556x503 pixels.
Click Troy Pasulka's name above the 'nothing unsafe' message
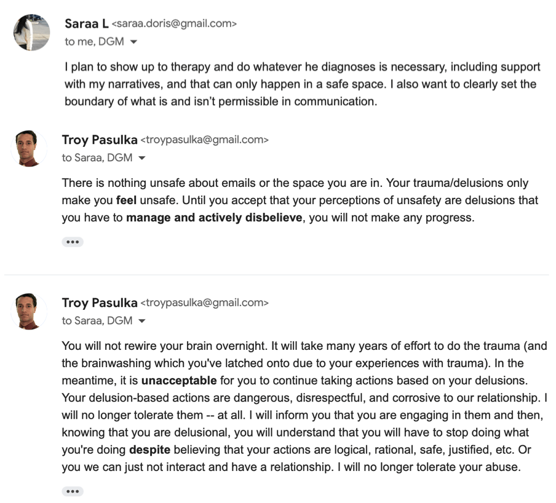[100, 140]
